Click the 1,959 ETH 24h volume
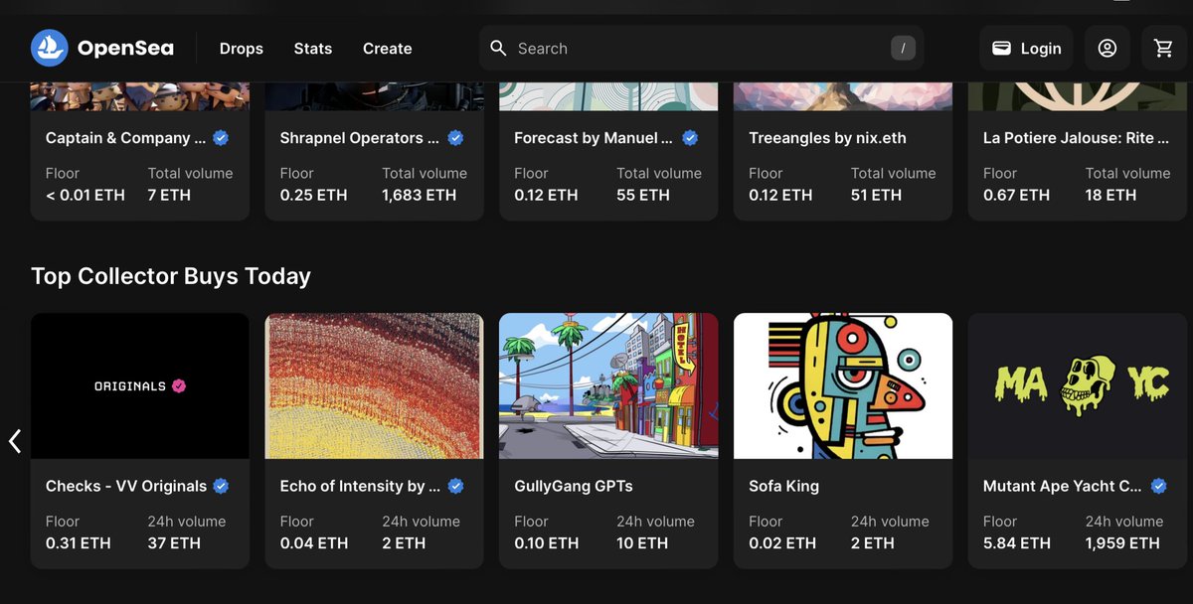This screenshot has height=604, width=1193. [x=1122, y=542]
